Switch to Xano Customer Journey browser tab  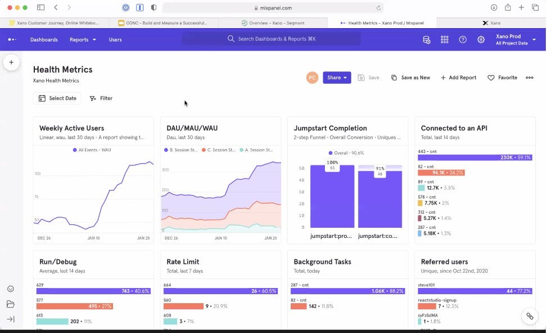coord(55,22)
